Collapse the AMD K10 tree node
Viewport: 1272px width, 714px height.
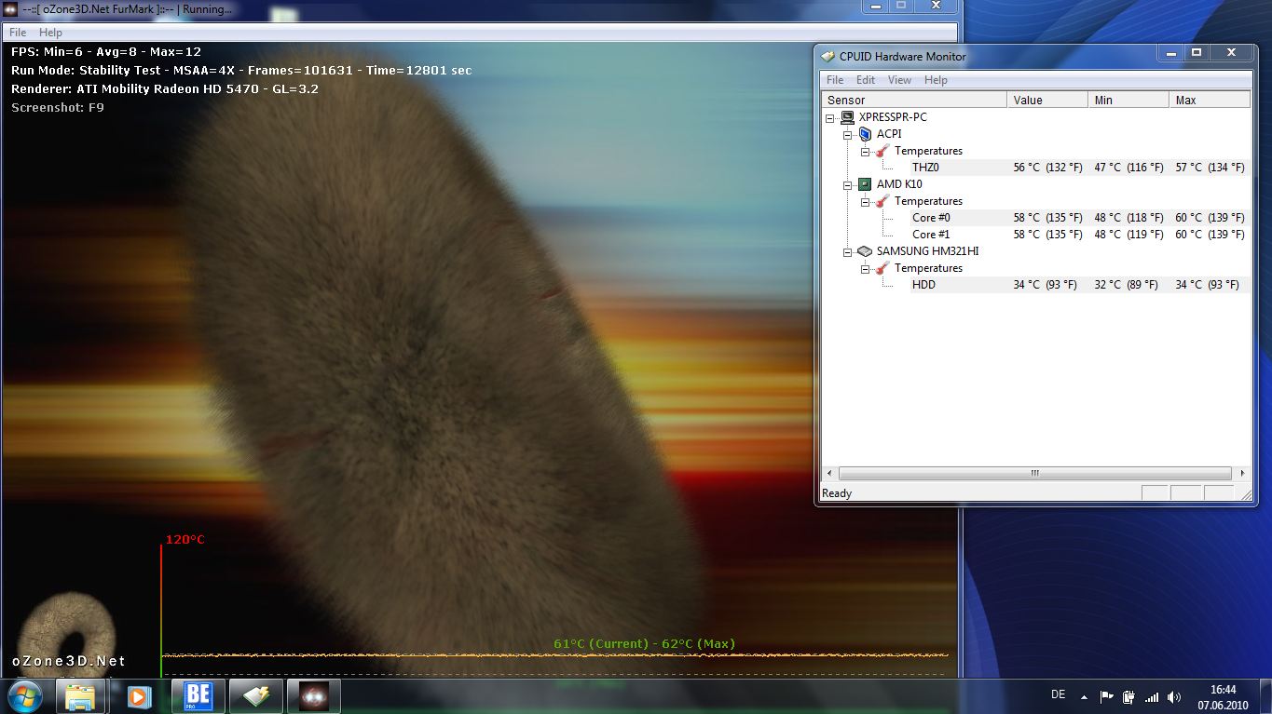[x=848, y=184]
